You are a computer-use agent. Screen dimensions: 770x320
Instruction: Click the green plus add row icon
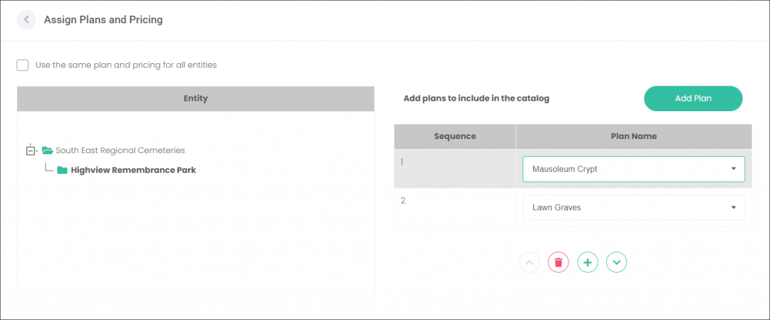(588, 263)
